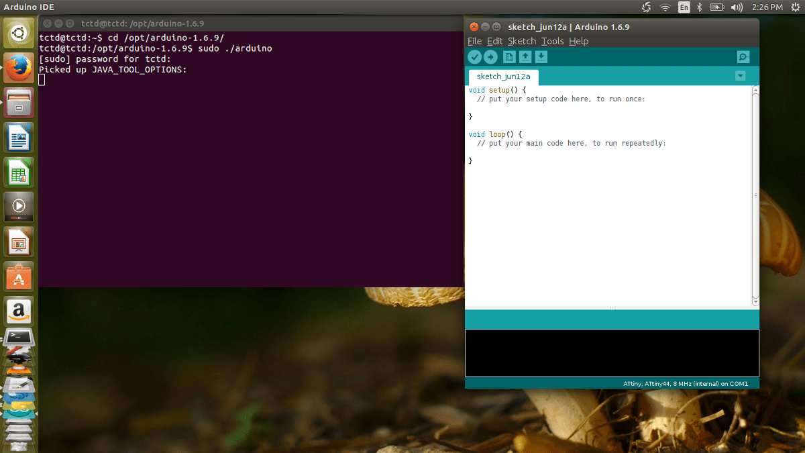This screenshot has height=453, width=805.
Task: Open the Help menu in Arduino
Action: pos(578,41)
